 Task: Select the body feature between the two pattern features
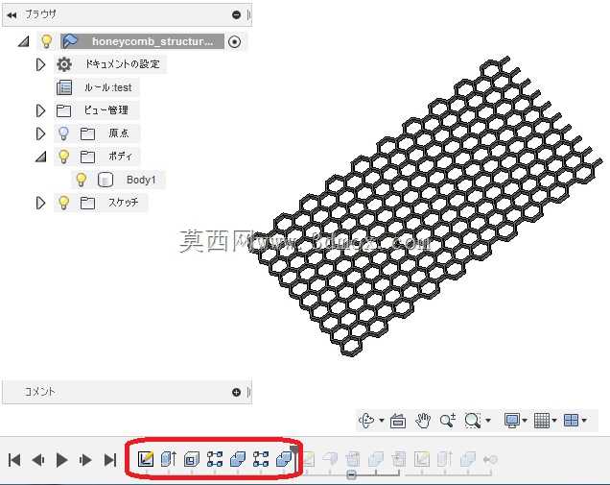(x=238, y=459)
